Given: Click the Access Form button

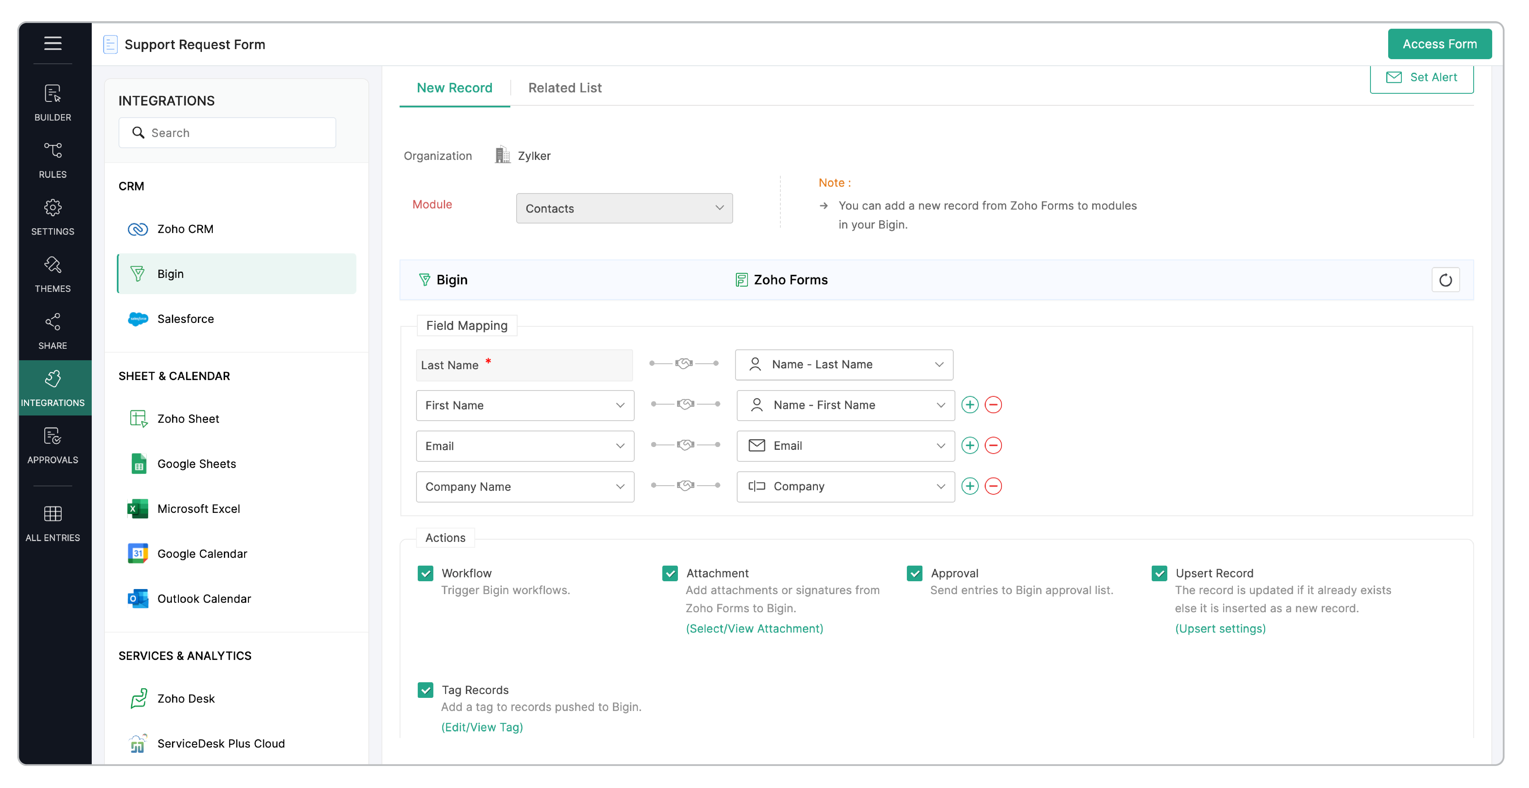Looking at the screenshot, I should point(1439,43).
